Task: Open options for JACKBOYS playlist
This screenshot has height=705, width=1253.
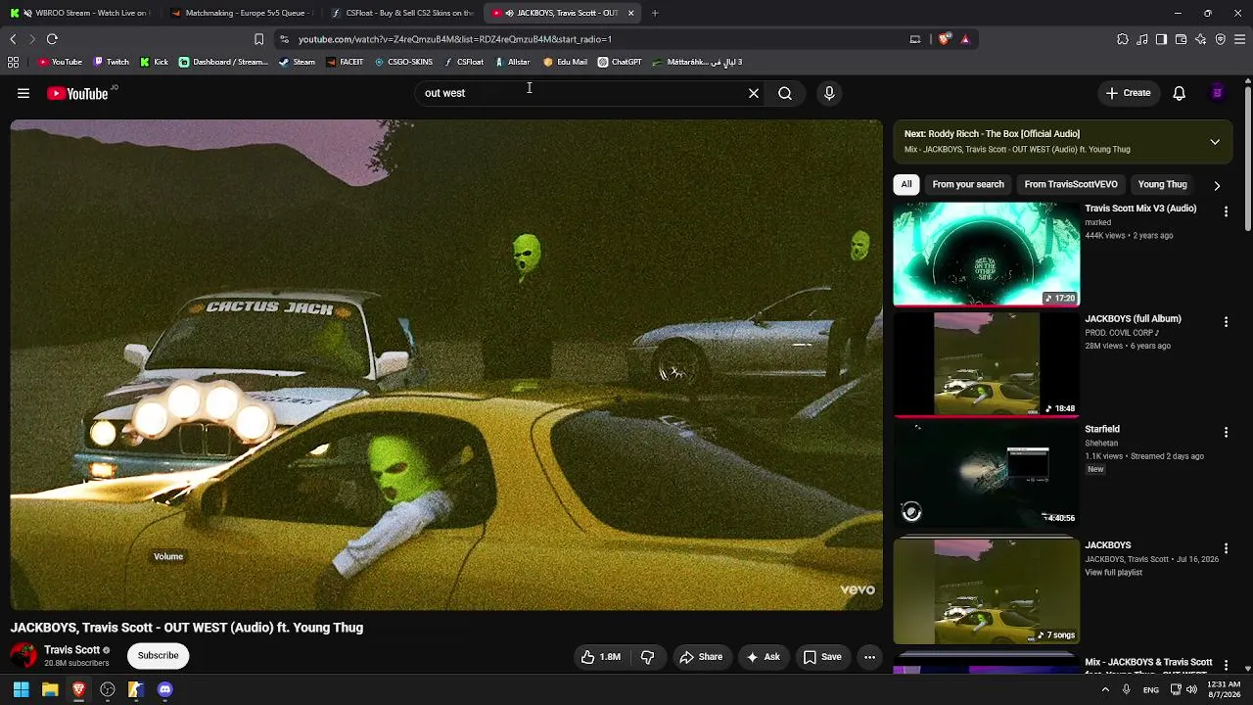Action: [1226, 548]
